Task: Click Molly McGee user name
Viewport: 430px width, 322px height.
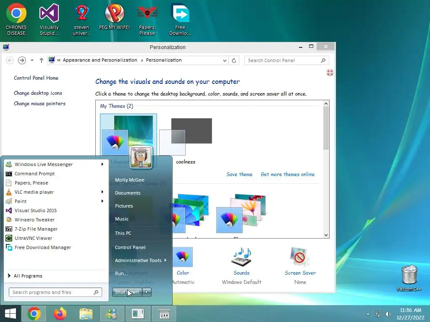Action: (x=130, y=180)
